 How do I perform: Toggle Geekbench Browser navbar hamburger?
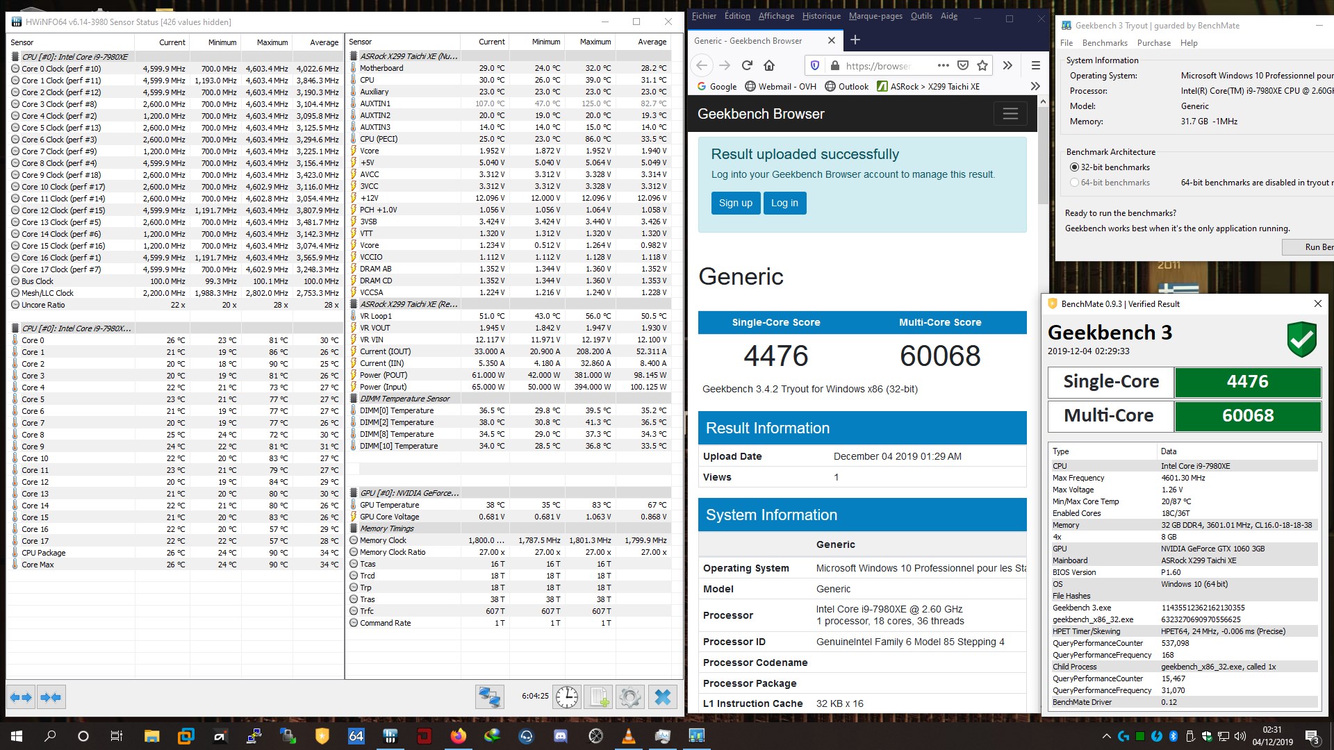pyautogui.click(x=1010, y=114)
